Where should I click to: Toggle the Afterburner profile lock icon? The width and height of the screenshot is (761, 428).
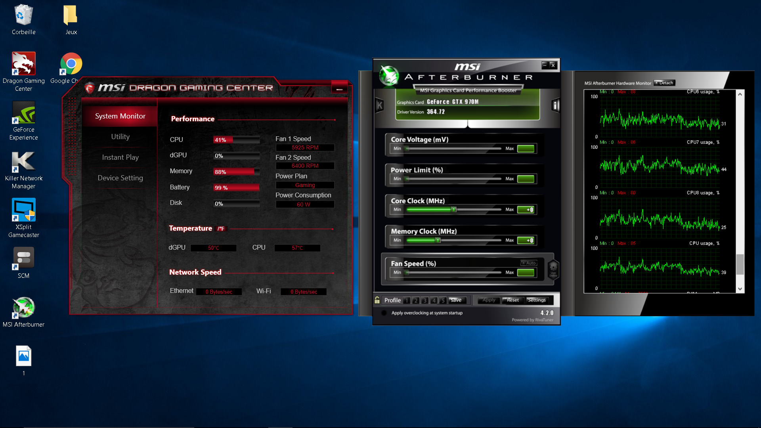(x=377, y=300)
